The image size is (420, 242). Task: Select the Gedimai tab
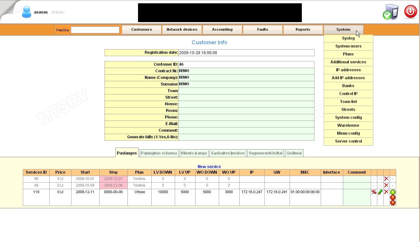pyautogui.click(x=294, y=153)
